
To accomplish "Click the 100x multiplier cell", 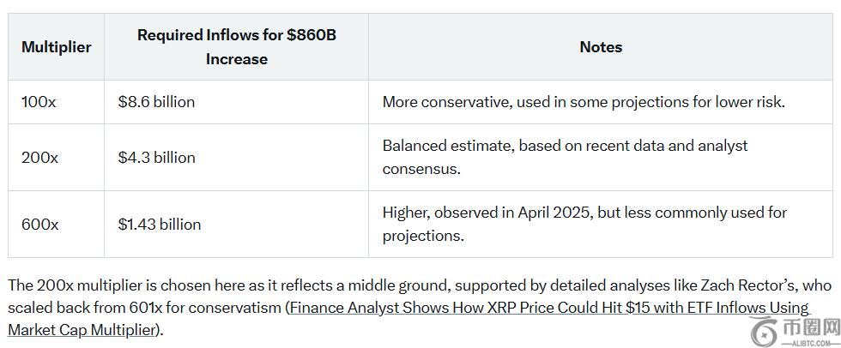I will (x=39, y=102).
